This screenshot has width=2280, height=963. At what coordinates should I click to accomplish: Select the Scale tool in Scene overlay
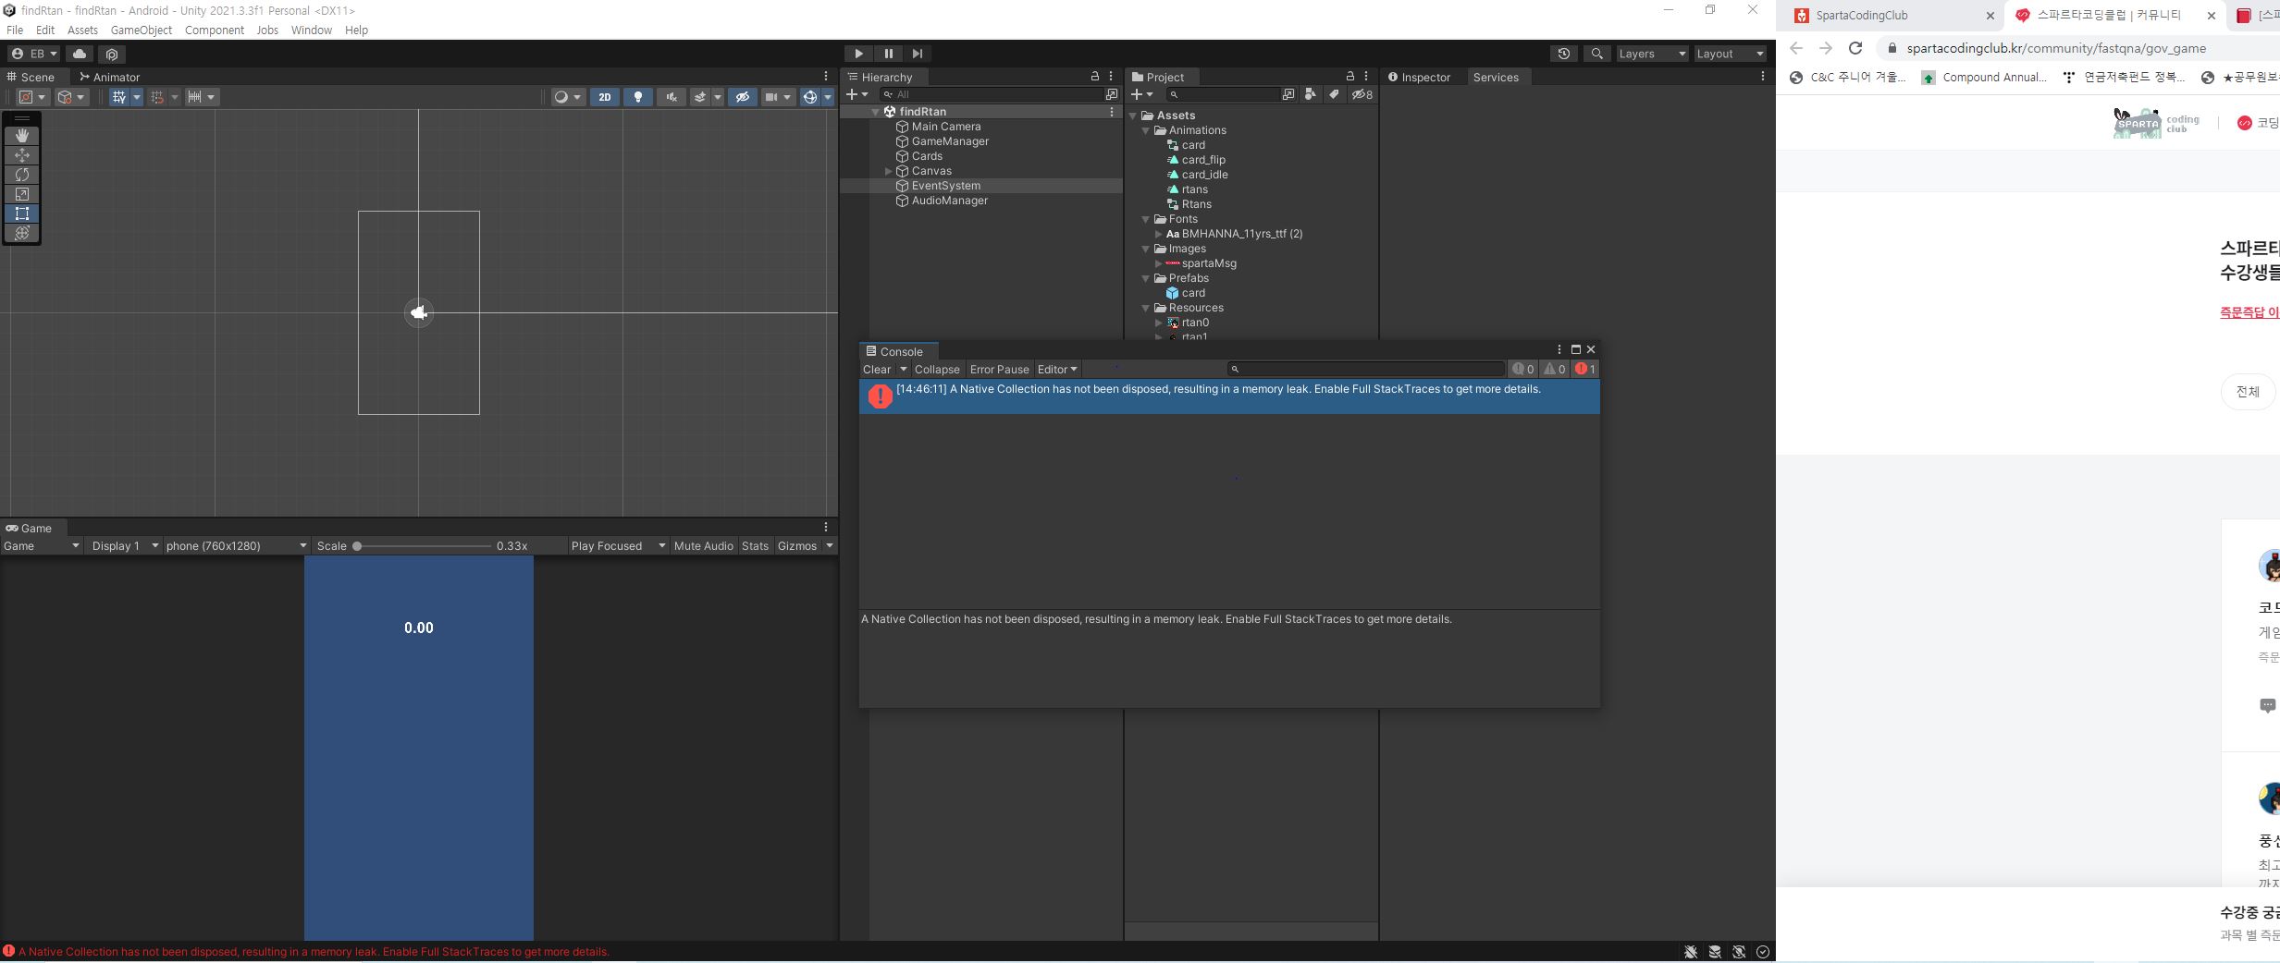click(22, 194)
